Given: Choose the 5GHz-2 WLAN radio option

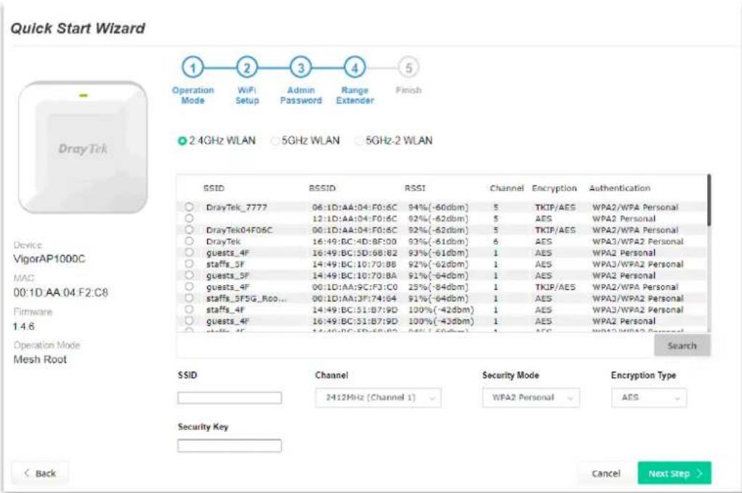Looking at the screenshot, I should pyautogui.click(x=359, y=141).
